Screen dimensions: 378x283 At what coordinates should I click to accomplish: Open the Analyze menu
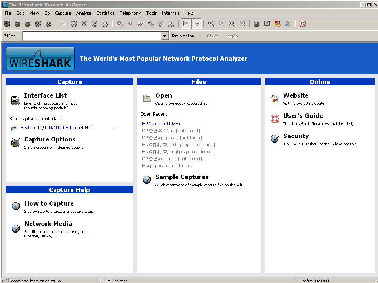pos(84,13)
